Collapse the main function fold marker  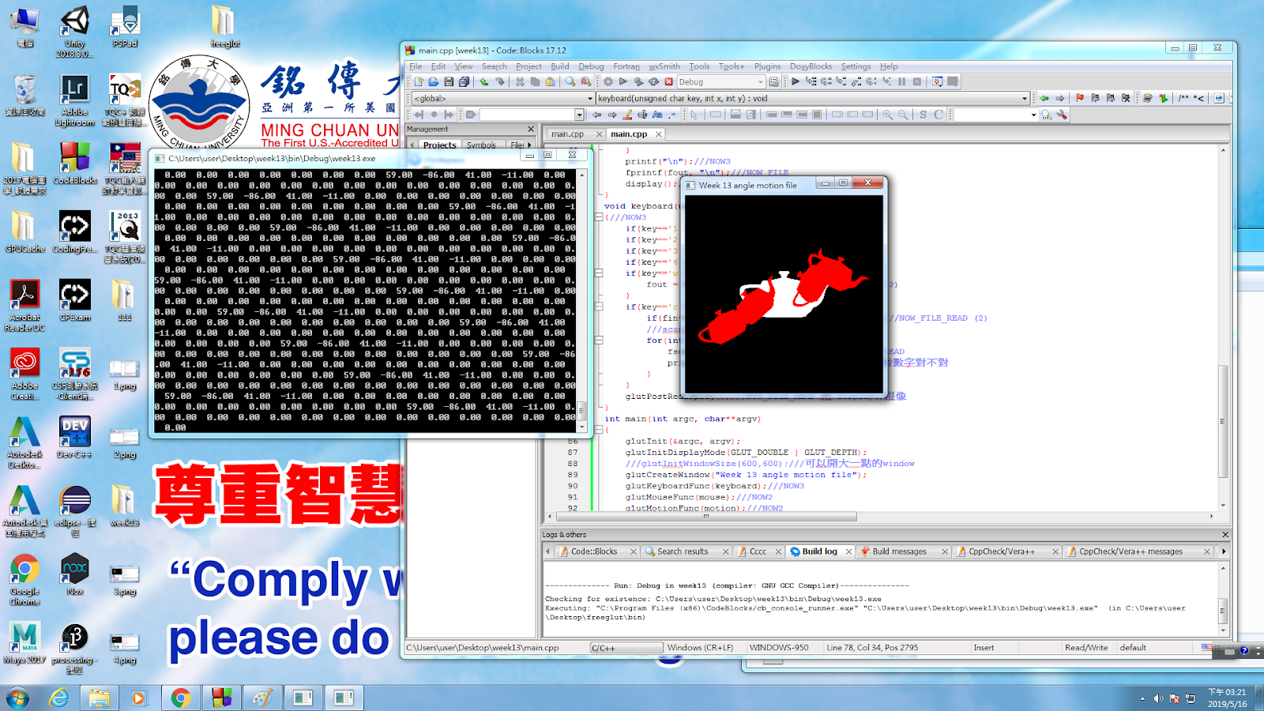tap(598, 430)
